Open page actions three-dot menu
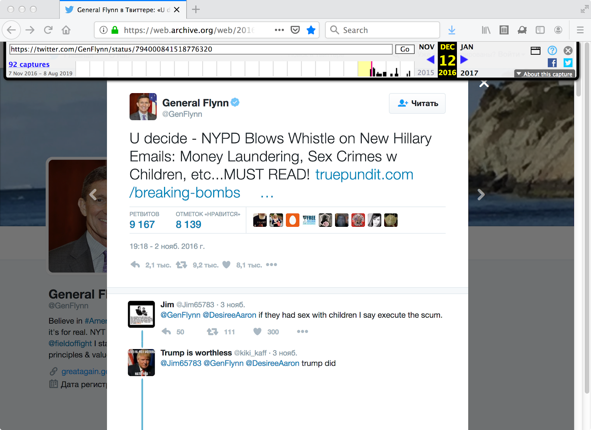The height and width of the screenshot is (430, 591). (279, 30)
